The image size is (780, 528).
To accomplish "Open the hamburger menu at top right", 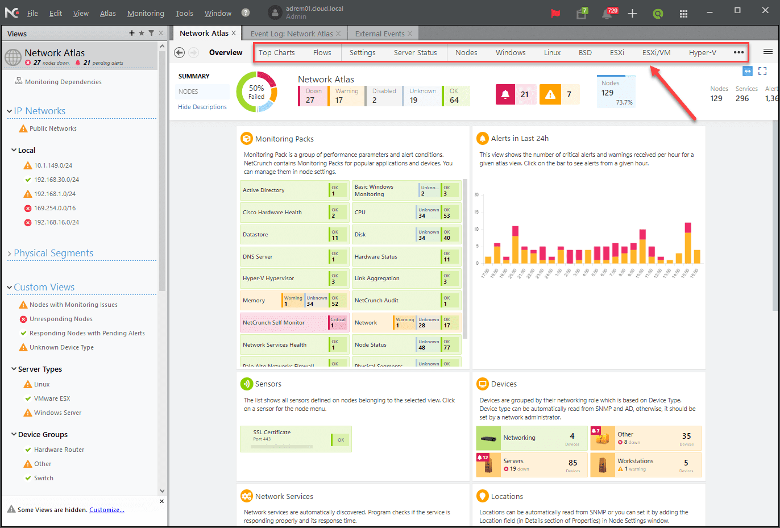I will [767, 52].
